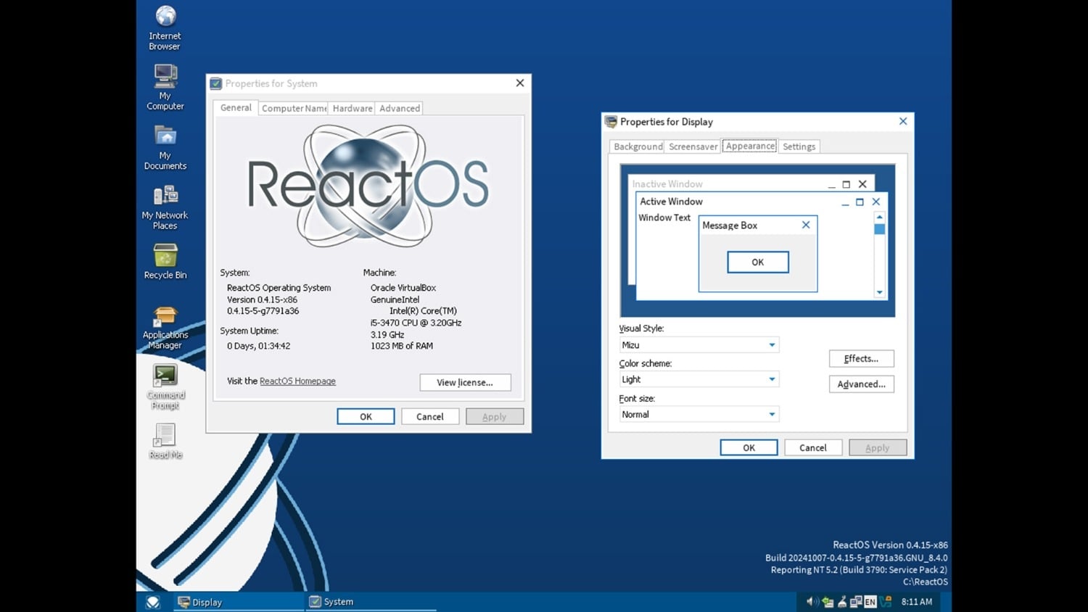1088x612 pixels.
Task: Click OK in the preview Message Box
Action: click(758, 262)
